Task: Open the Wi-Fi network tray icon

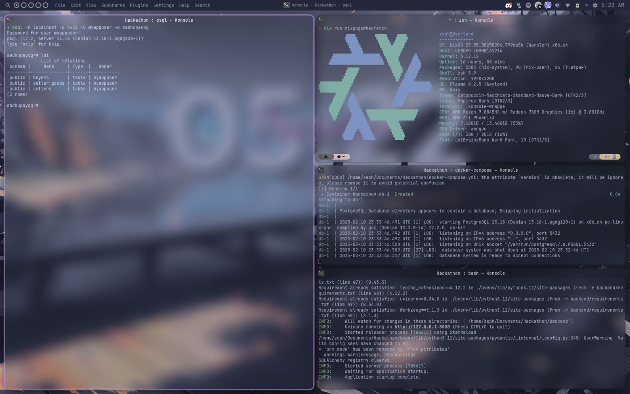Action: pyautogui.click(x=567, y=5)
